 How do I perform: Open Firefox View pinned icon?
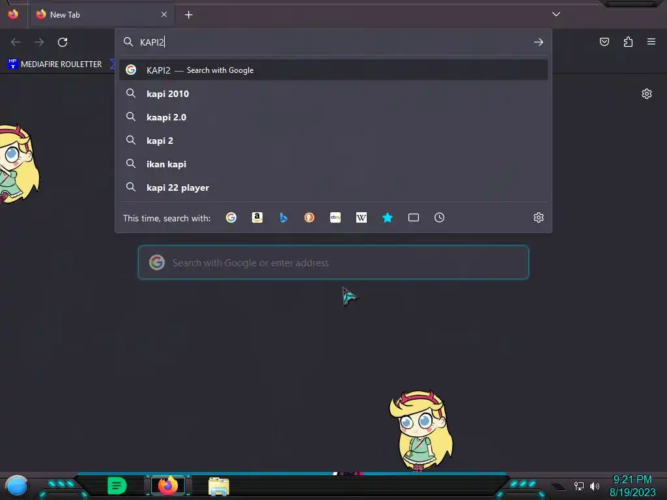tap(13, 14)
